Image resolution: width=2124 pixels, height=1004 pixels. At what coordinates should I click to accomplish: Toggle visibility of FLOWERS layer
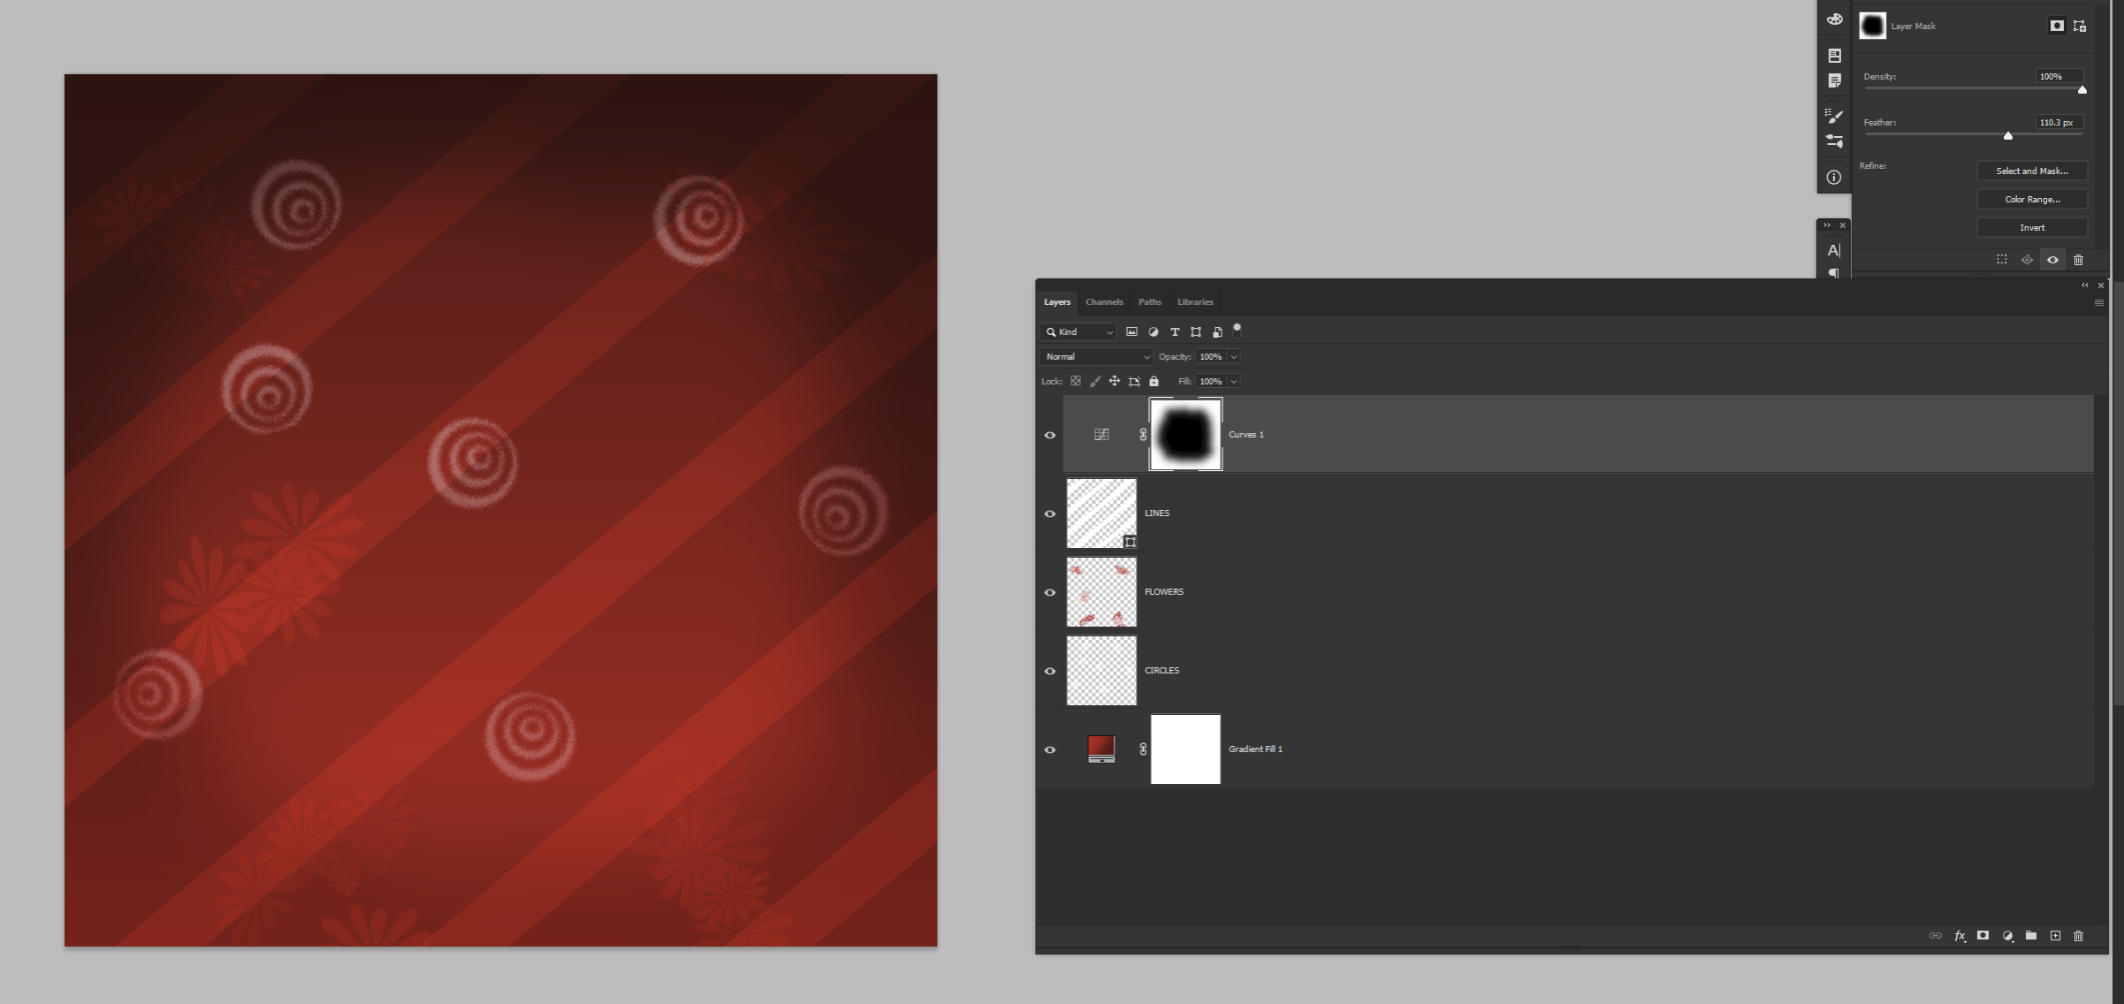tap(1050, 590)
